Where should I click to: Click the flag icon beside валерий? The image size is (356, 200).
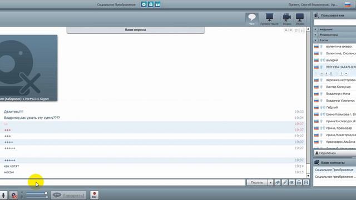pyautogui.click(x=317, y=61)
